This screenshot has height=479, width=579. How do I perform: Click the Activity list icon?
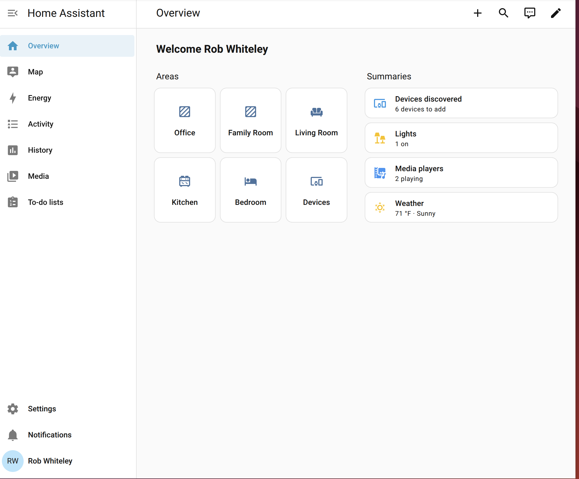[x=13, y=124]
